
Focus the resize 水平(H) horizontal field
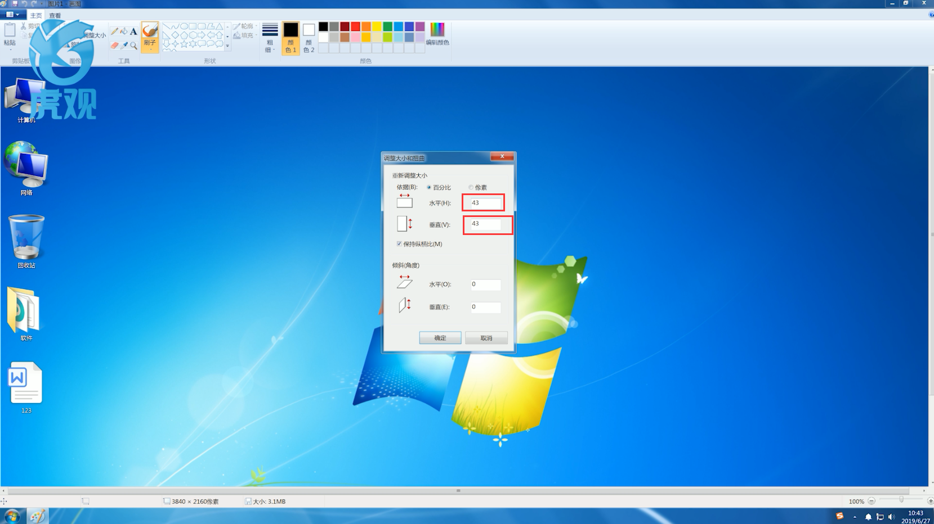[485, 202]
